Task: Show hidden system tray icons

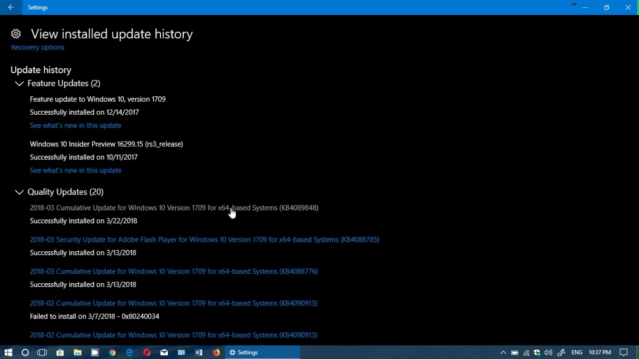Action: [x=503, y=353]
